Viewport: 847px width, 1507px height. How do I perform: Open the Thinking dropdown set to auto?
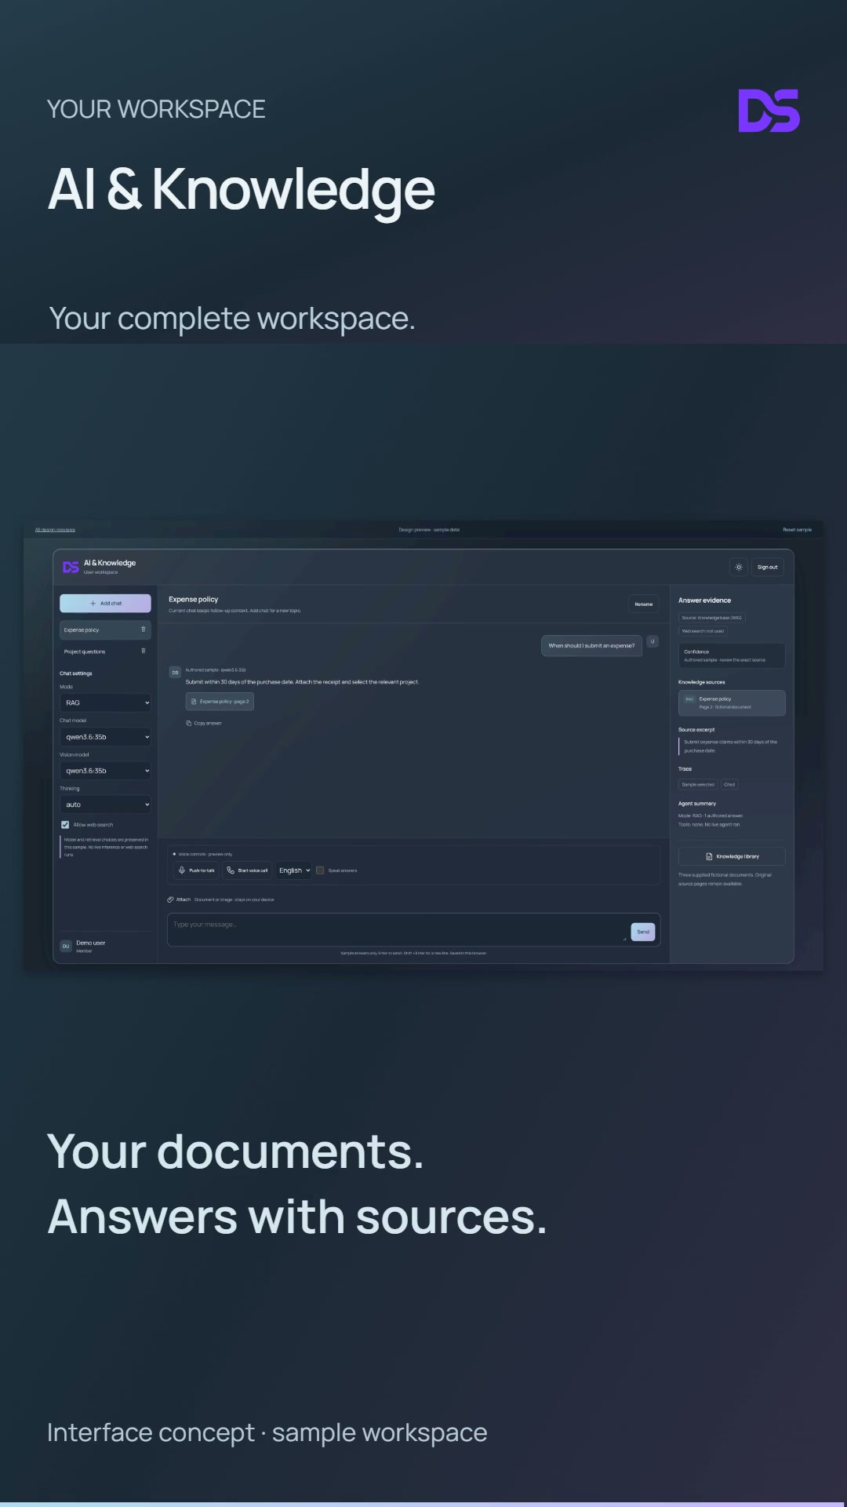tap(105, 805)
